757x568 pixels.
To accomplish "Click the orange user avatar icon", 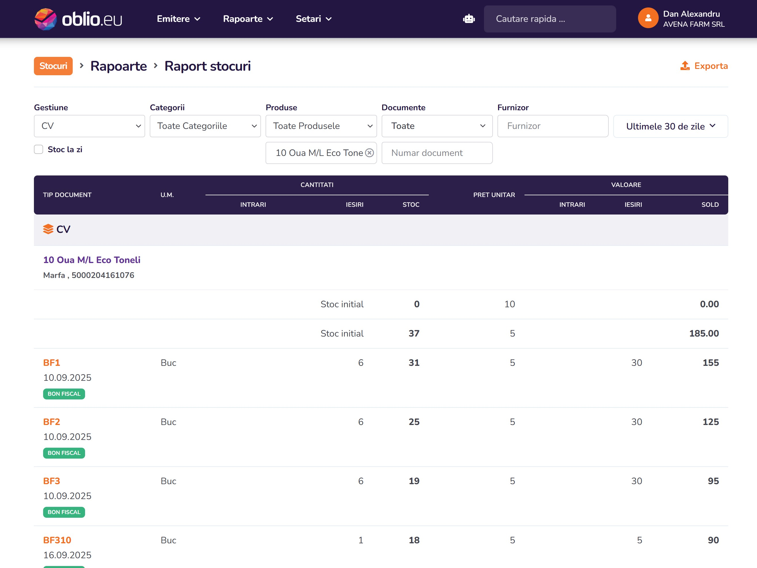I will tap(648, 18).
